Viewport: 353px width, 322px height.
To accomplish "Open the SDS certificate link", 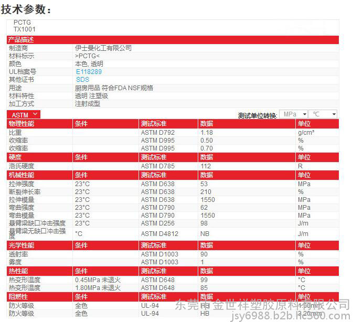I will pos(82,80).
